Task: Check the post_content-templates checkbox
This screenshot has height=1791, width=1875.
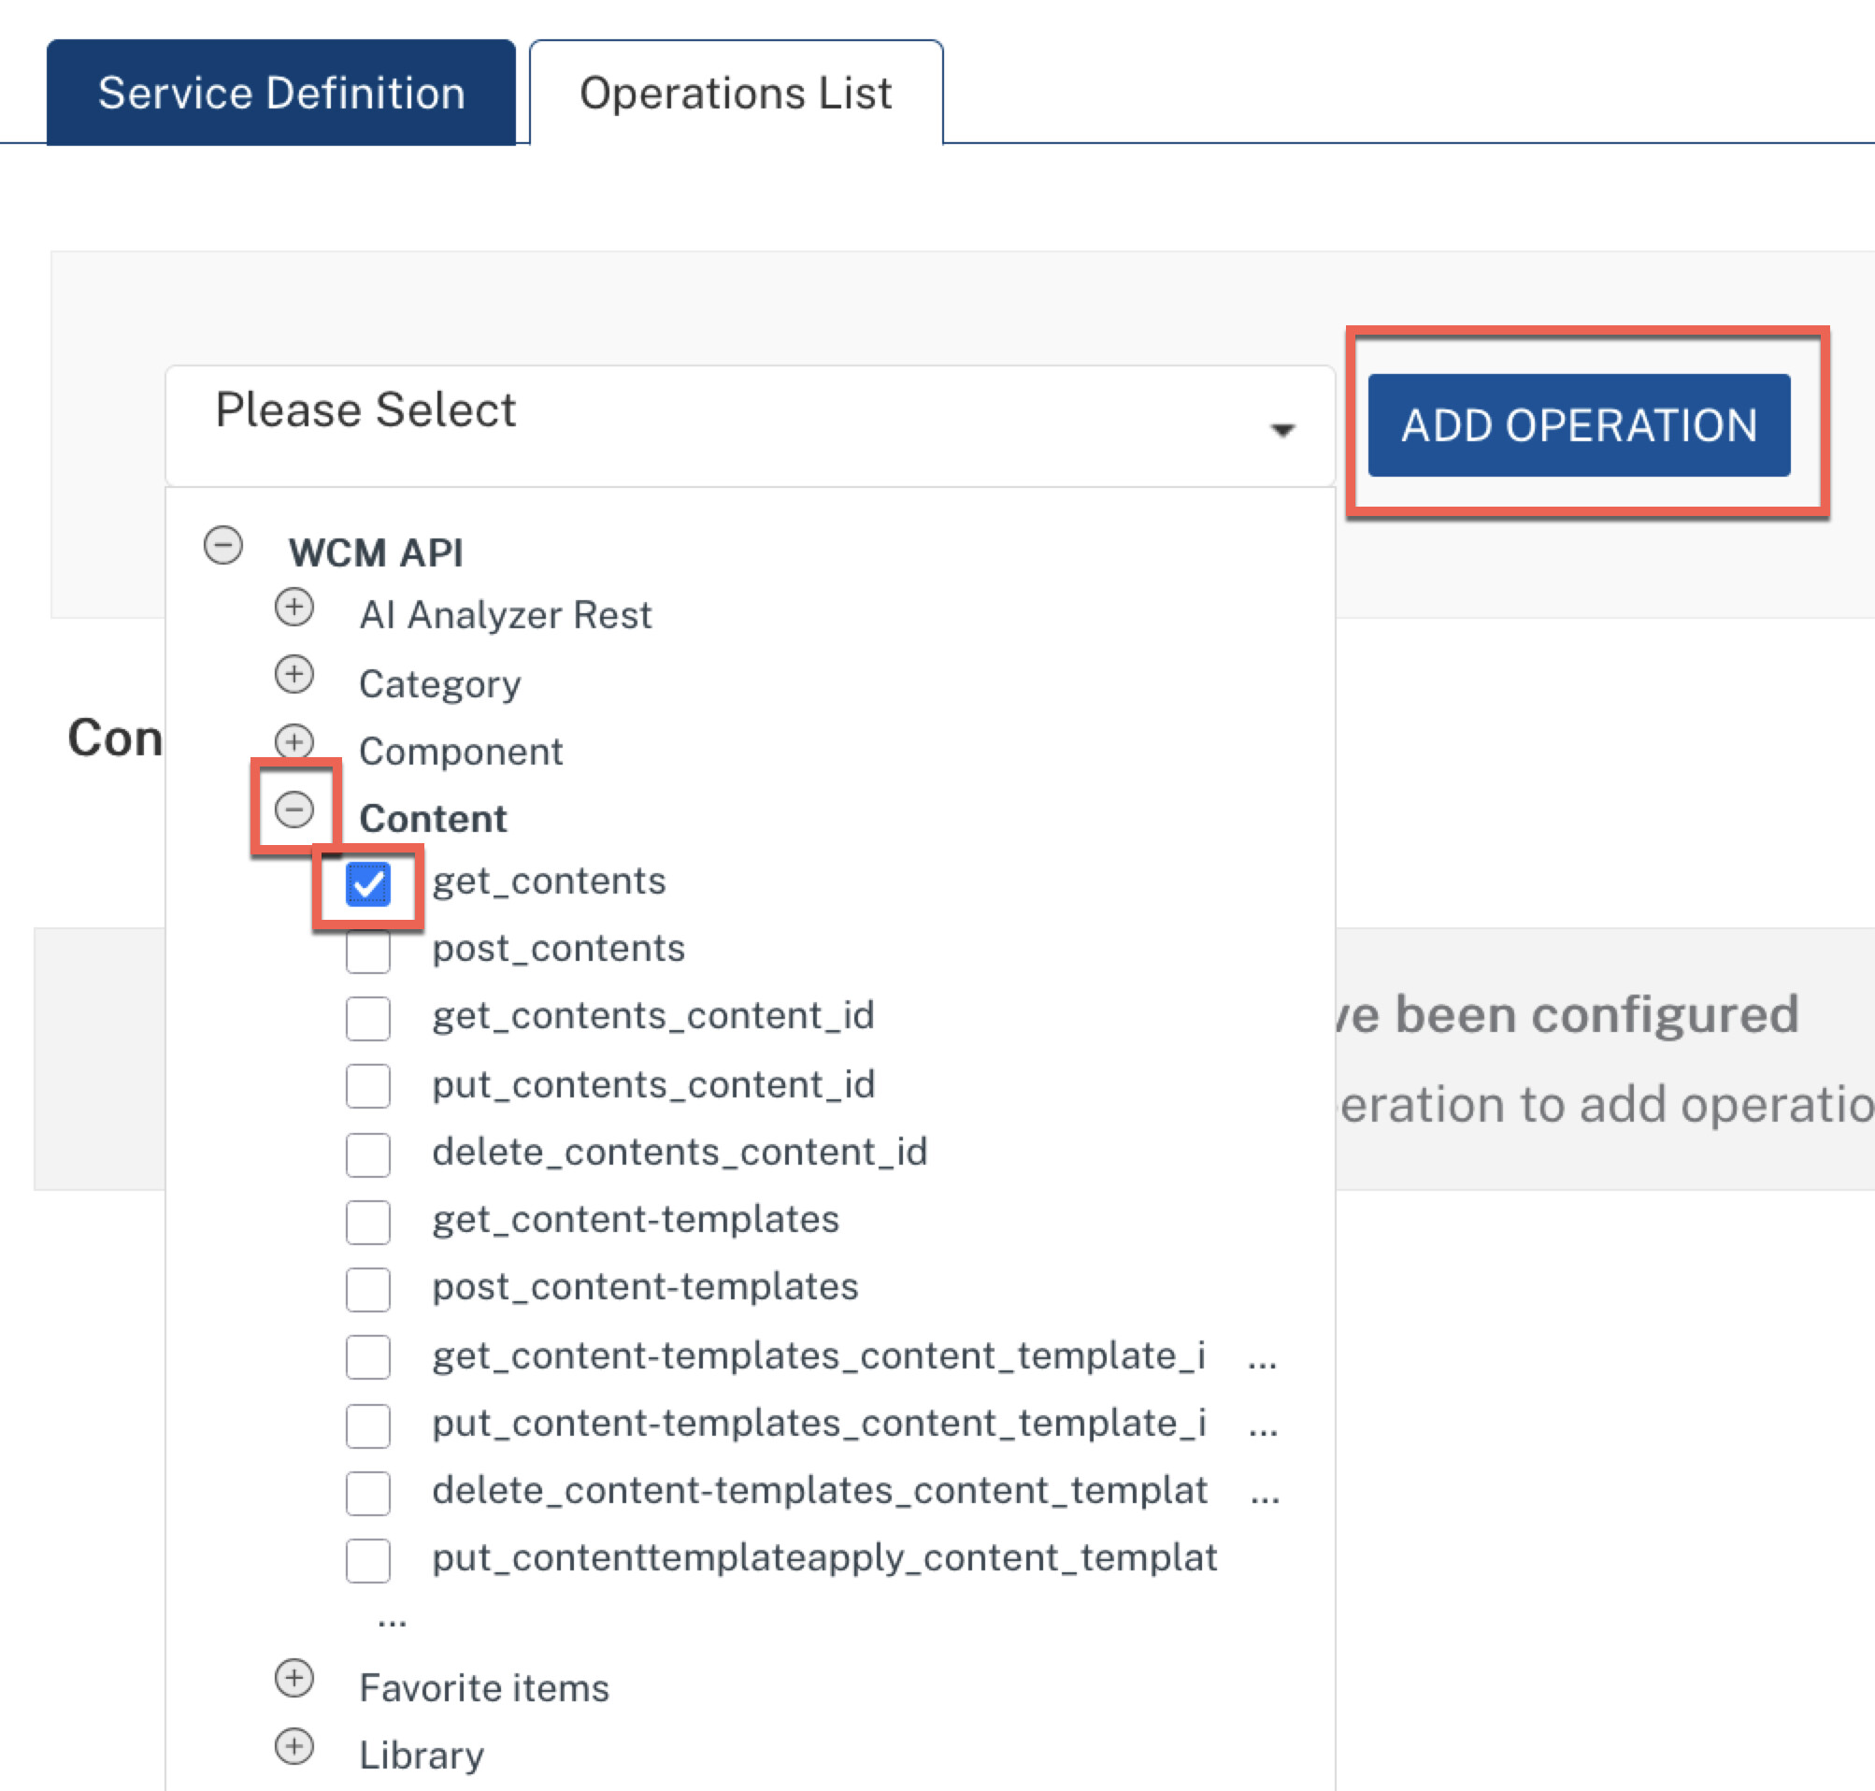Action: coord(367,1290)
